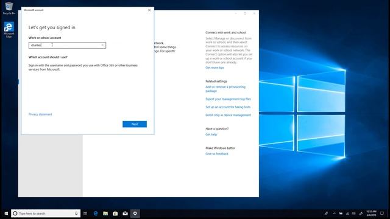Viewport: 390px width, 219px height.
Task: Open the Get help link
Action: pyautogui.click(x=211, y=134)
